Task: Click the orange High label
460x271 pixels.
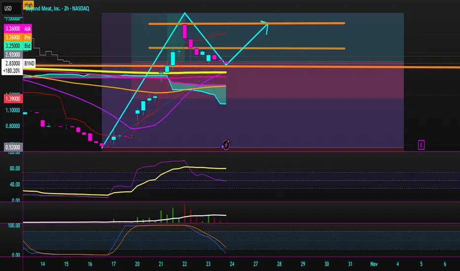Action: coord(29,4)
